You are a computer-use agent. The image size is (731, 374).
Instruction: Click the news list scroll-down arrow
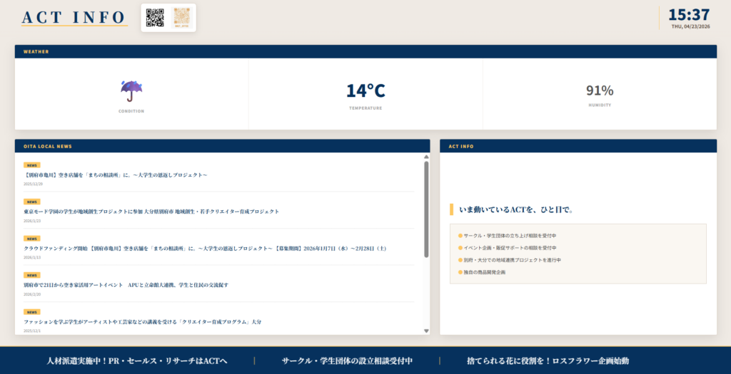click(426, 331)
